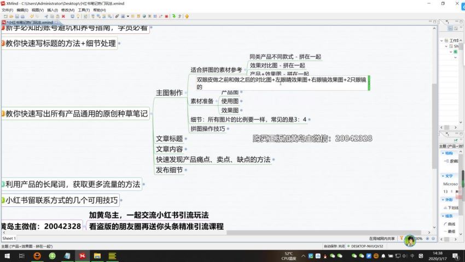465x262 pixels.
Task: Collapse the 线条 properties section
Action: pos(443,216)
